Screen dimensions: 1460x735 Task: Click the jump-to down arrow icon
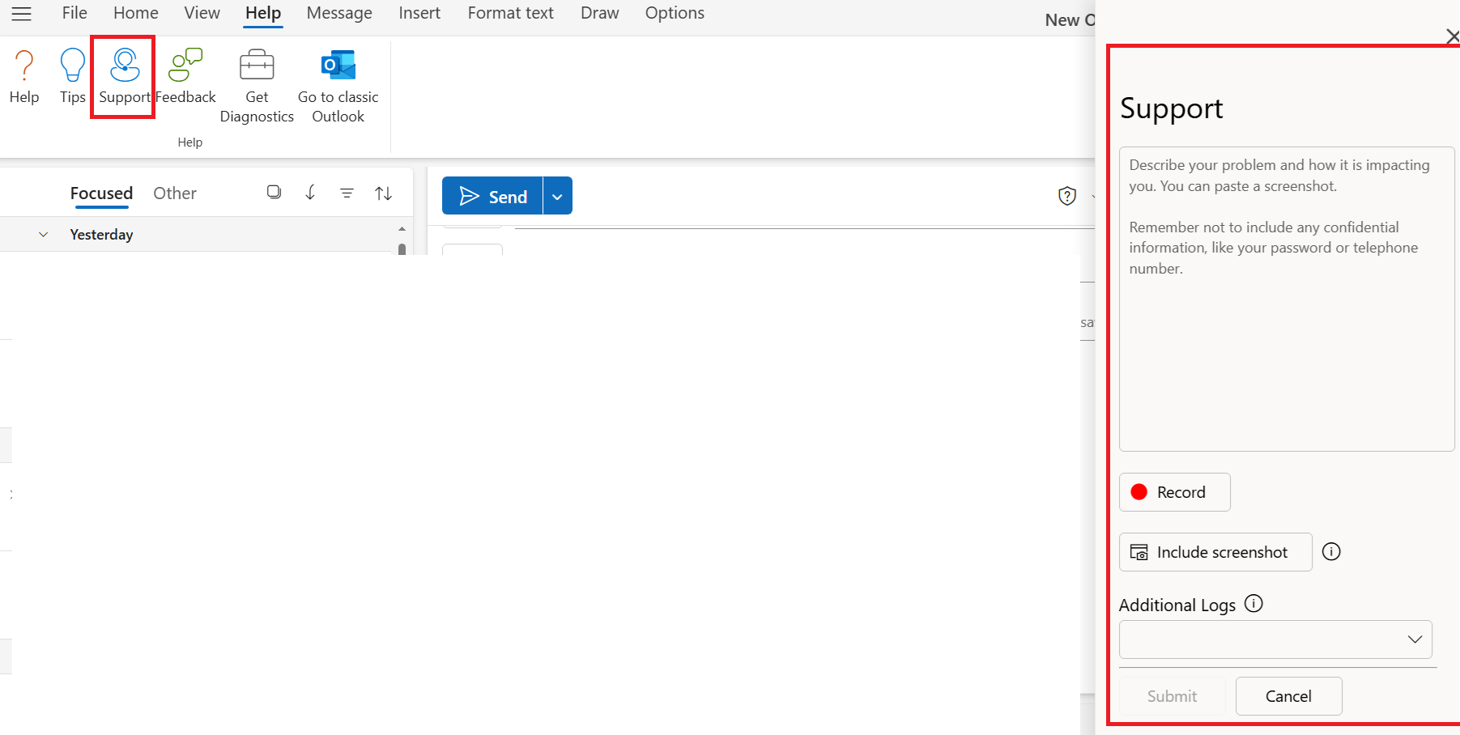pyautogui.click(x=310, y=192)
